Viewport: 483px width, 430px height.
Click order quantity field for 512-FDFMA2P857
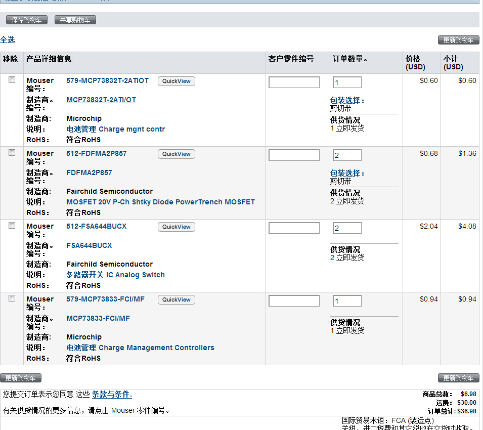point(347,155)
